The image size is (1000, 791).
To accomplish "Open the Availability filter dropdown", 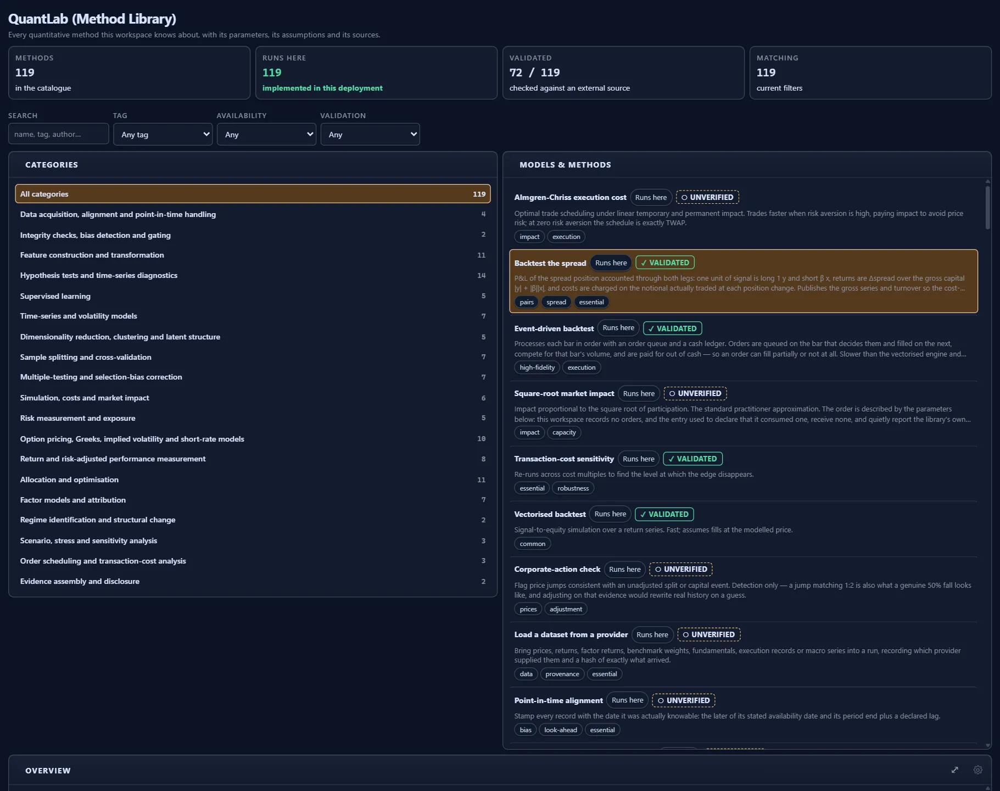I will [266, 135].
